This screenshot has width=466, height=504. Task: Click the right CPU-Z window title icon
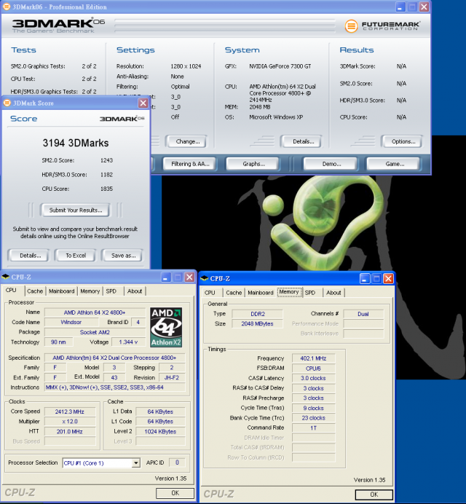(205, 278)
